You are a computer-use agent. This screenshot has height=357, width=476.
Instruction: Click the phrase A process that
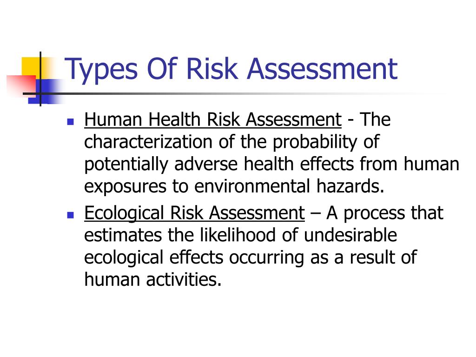(385, 213)
